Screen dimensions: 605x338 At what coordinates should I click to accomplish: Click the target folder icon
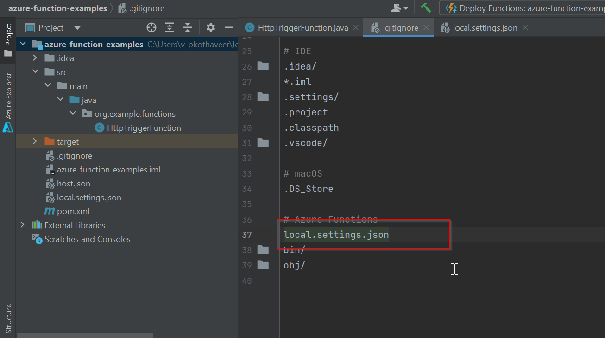(50, 141)
